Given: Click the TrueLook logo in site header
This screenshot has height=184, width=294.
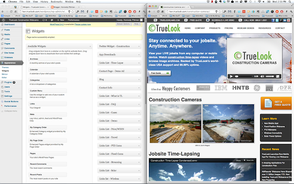Looking at the screenshot, I should pyautogui.click(x=164, y=28).
